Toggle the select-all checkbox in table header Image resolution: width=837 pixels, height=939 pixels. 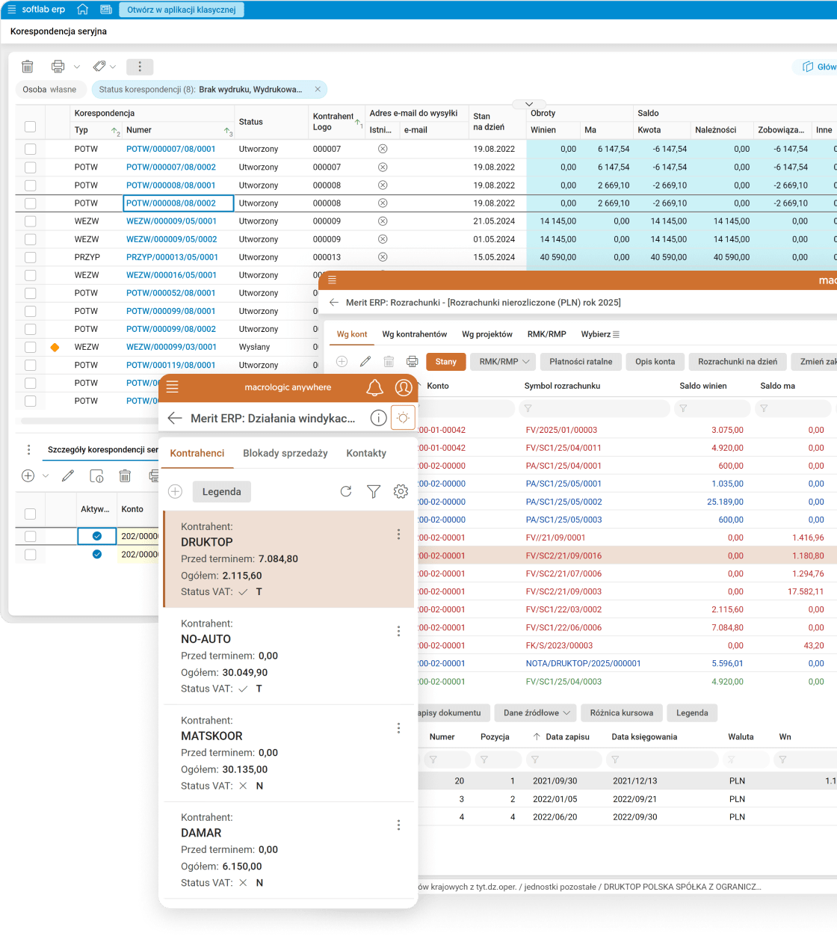(x=30, y=126)
